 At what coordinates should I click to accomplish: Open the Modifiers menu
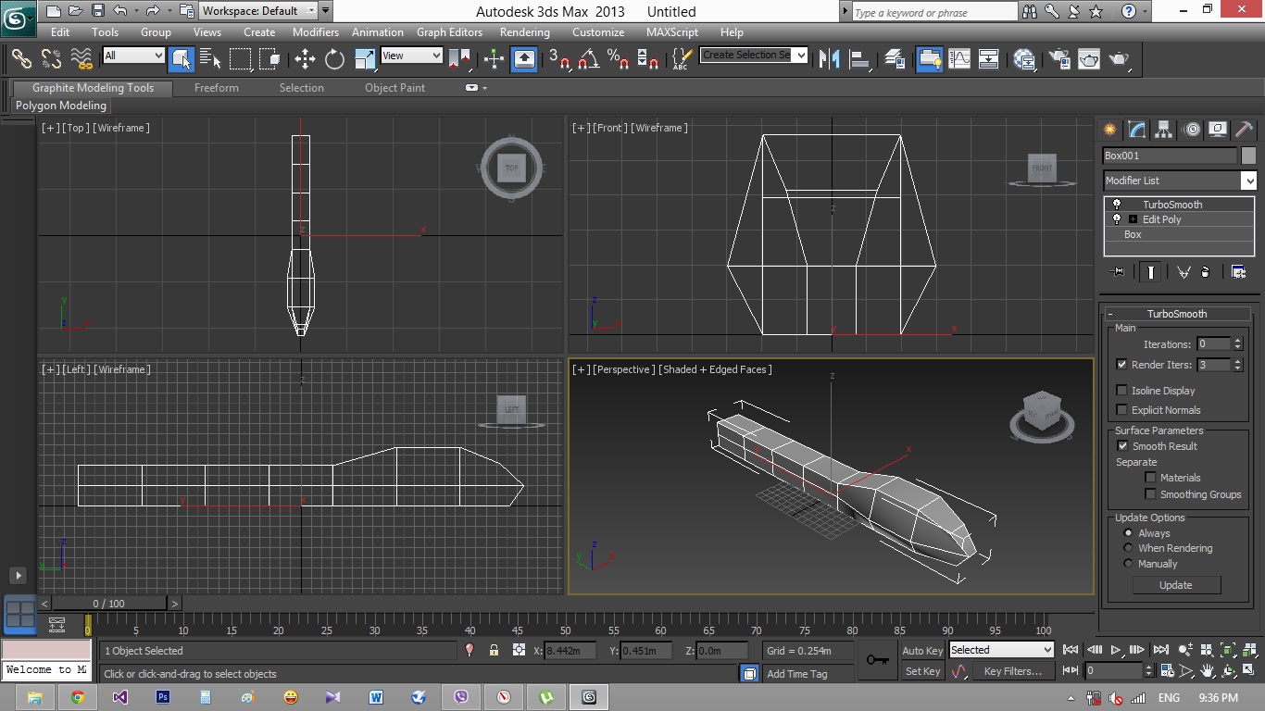pyautogui.click(x=316, y=32)
